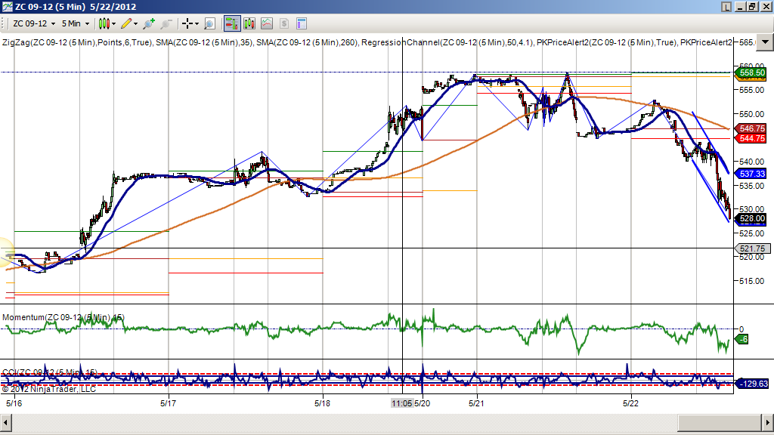
Task: Click the 5/18 date axis label
Action: (322, 403)
